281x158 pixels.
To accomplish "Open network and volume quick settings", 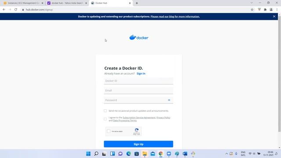I will (x=255, y=154).
